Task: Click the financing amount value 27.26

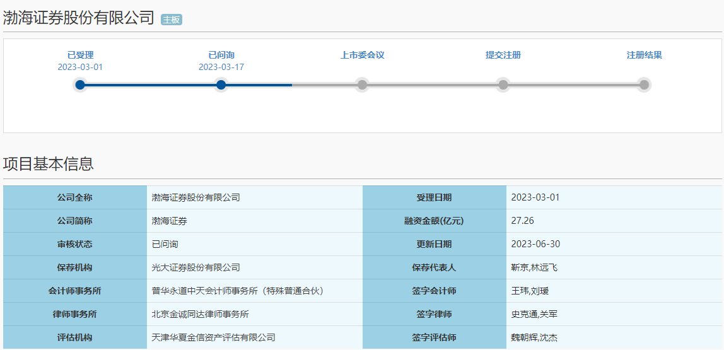Action: (522, 221)
